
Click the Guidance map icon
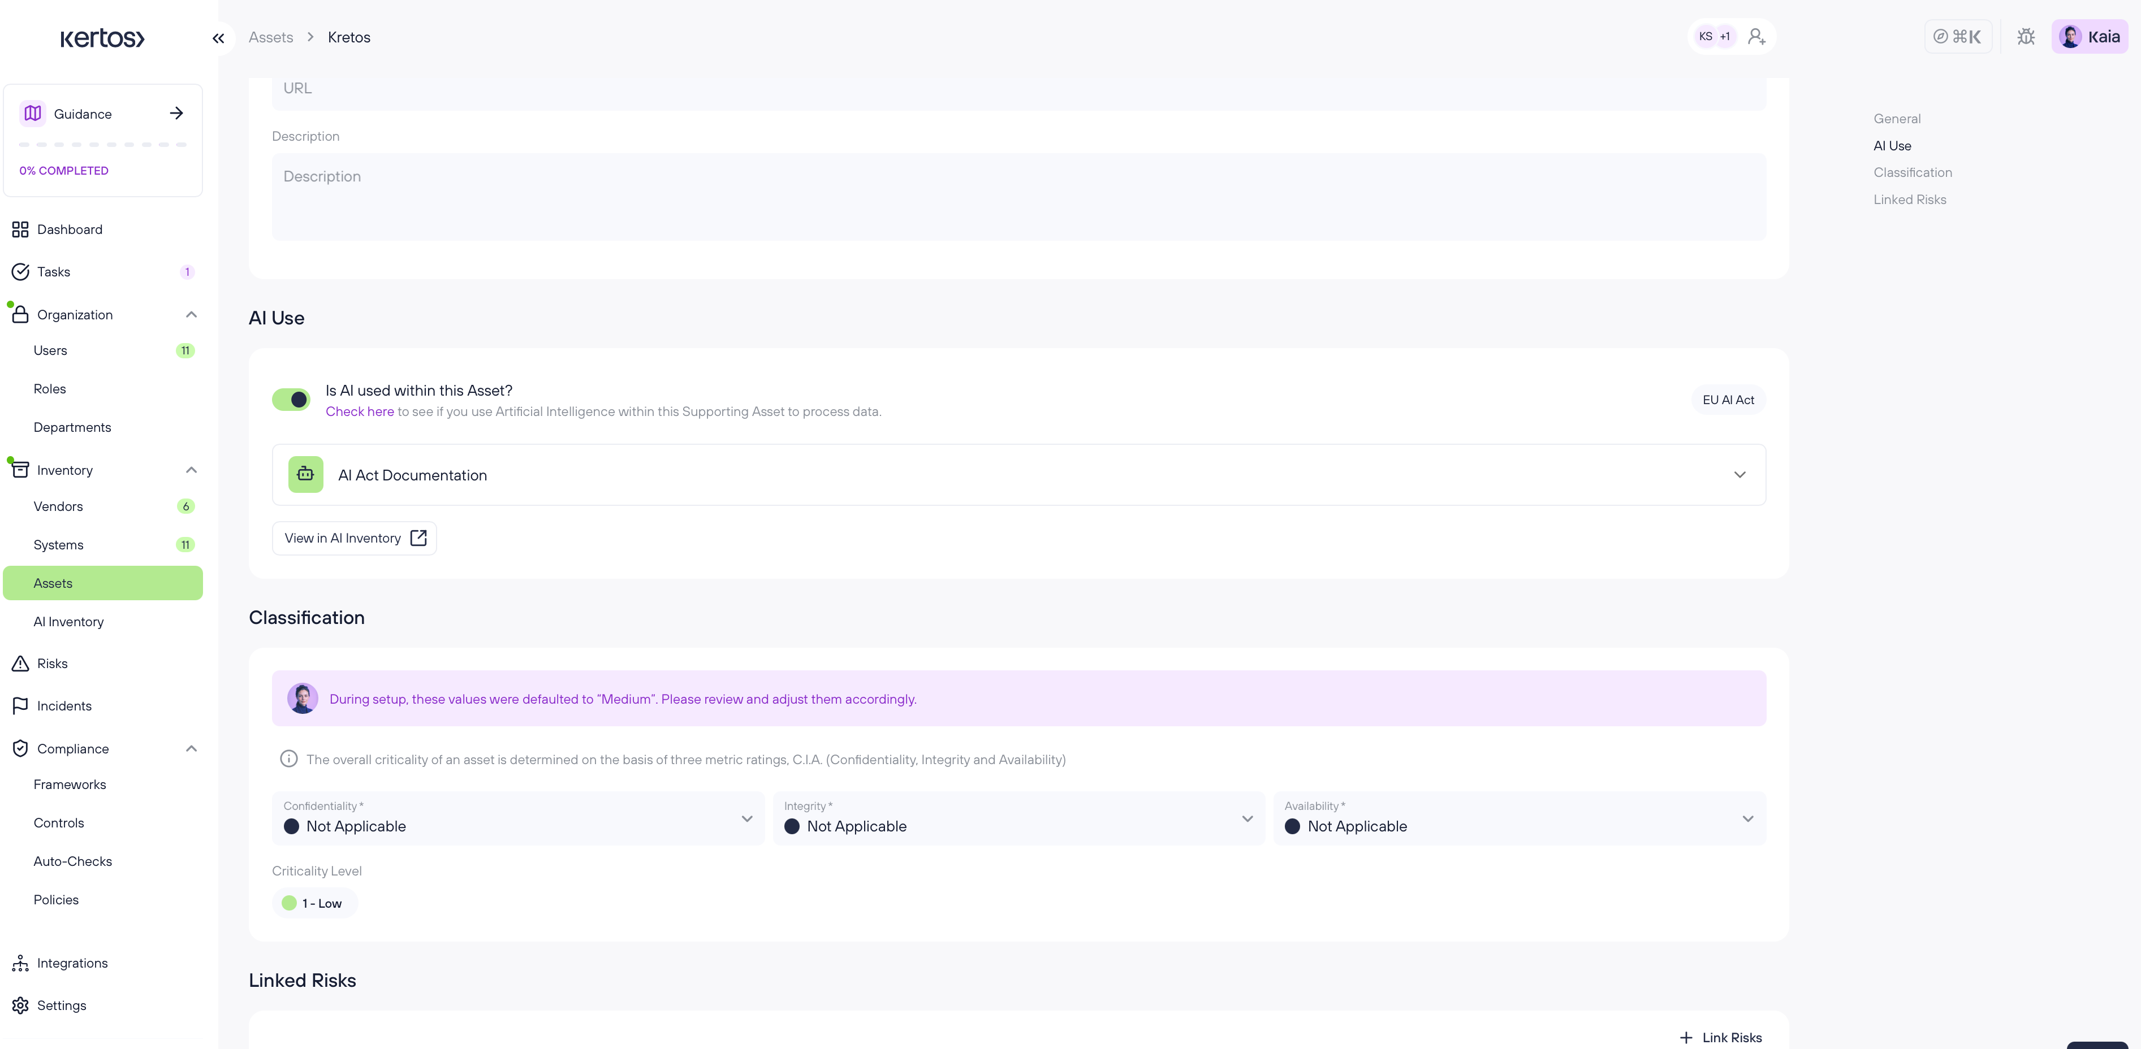32,113
